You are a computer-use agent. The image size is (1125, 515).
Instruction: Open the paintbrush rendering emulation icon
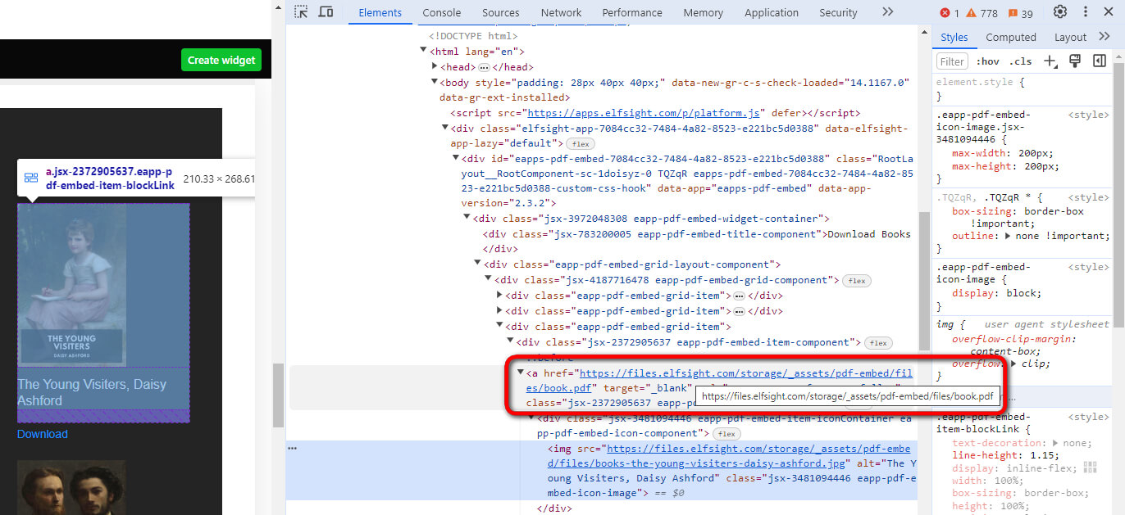(x=1075, y=61)
